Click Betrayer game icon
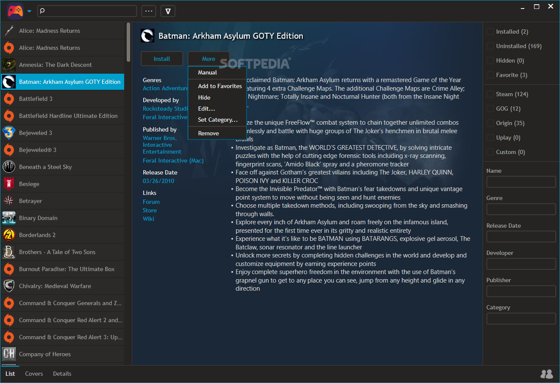The image size is (560, 383). click(x=9, y=201)
